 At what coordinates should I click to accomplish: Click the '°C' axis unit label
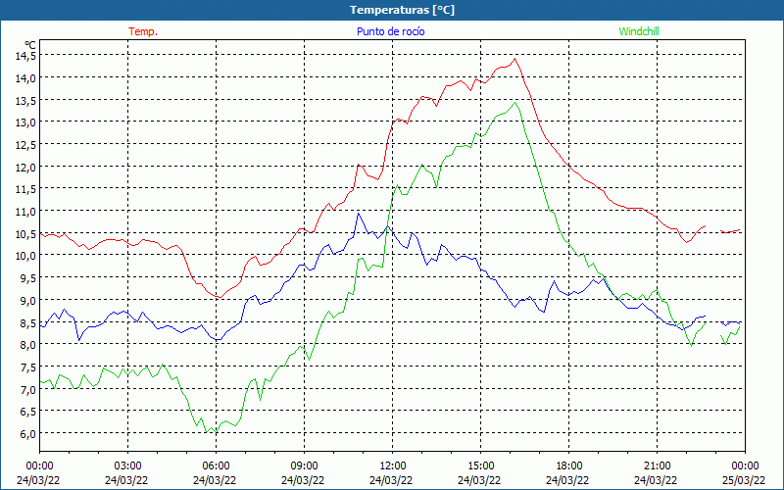point(30,45)
